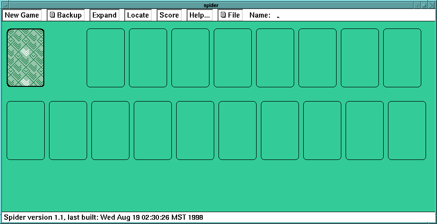The width and height of the screenshot is (437, 224).
Task: Minimize the spider window
Action: 417,5
